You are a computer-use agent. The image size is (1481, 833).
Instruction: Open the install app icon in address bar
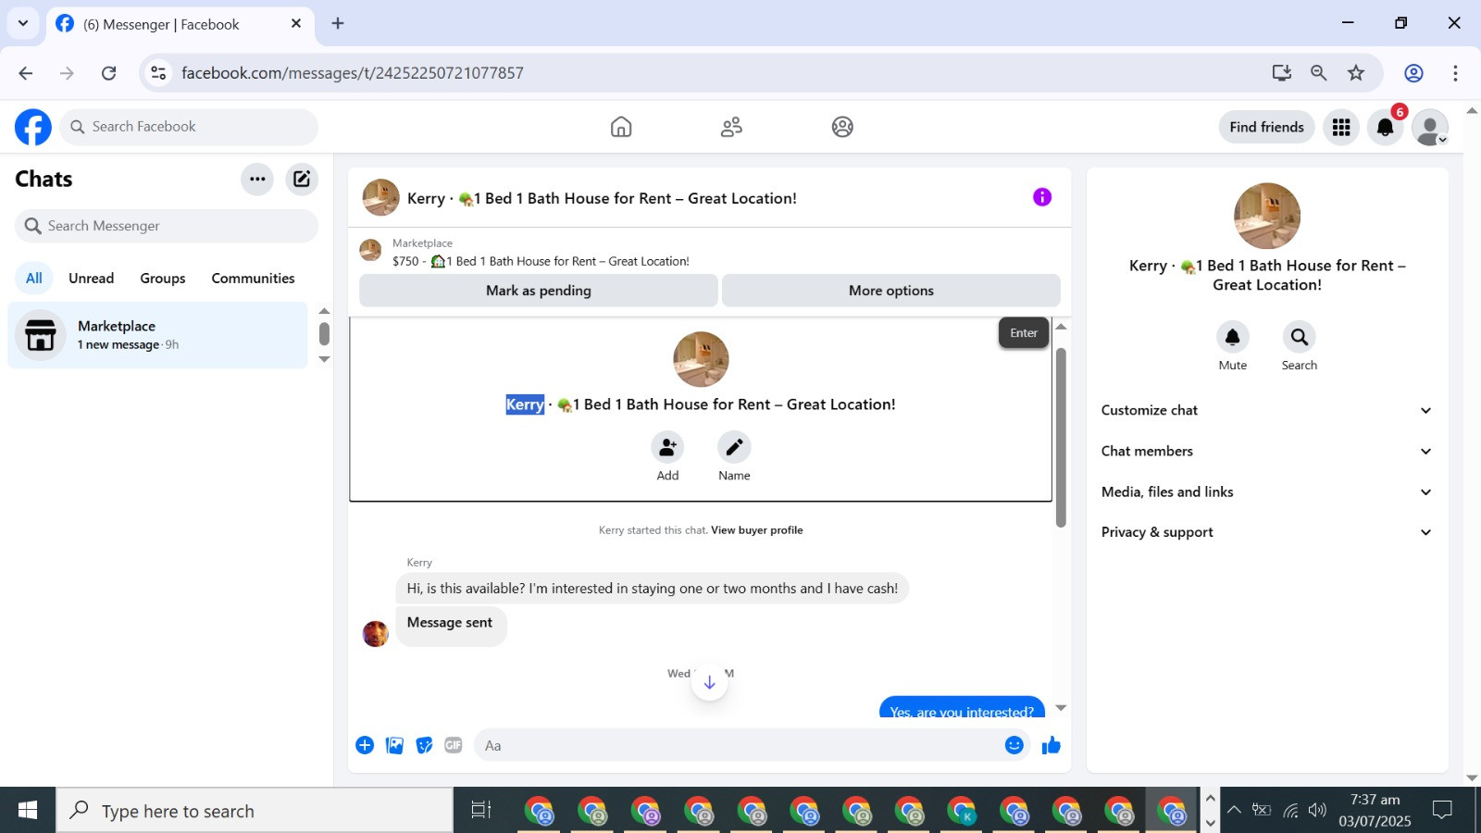(x=1282, y=73)
